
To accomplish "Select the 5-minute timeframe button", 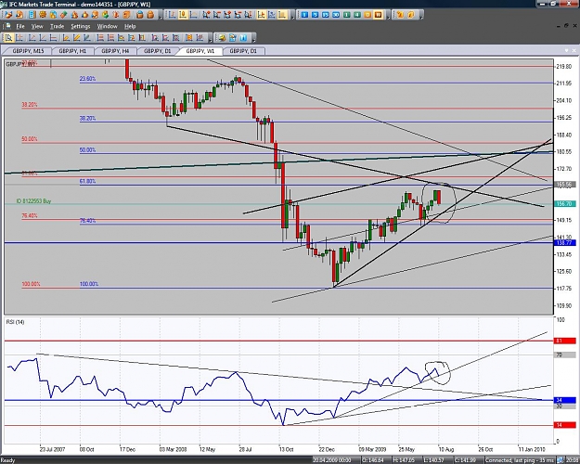I will (315, 15).
